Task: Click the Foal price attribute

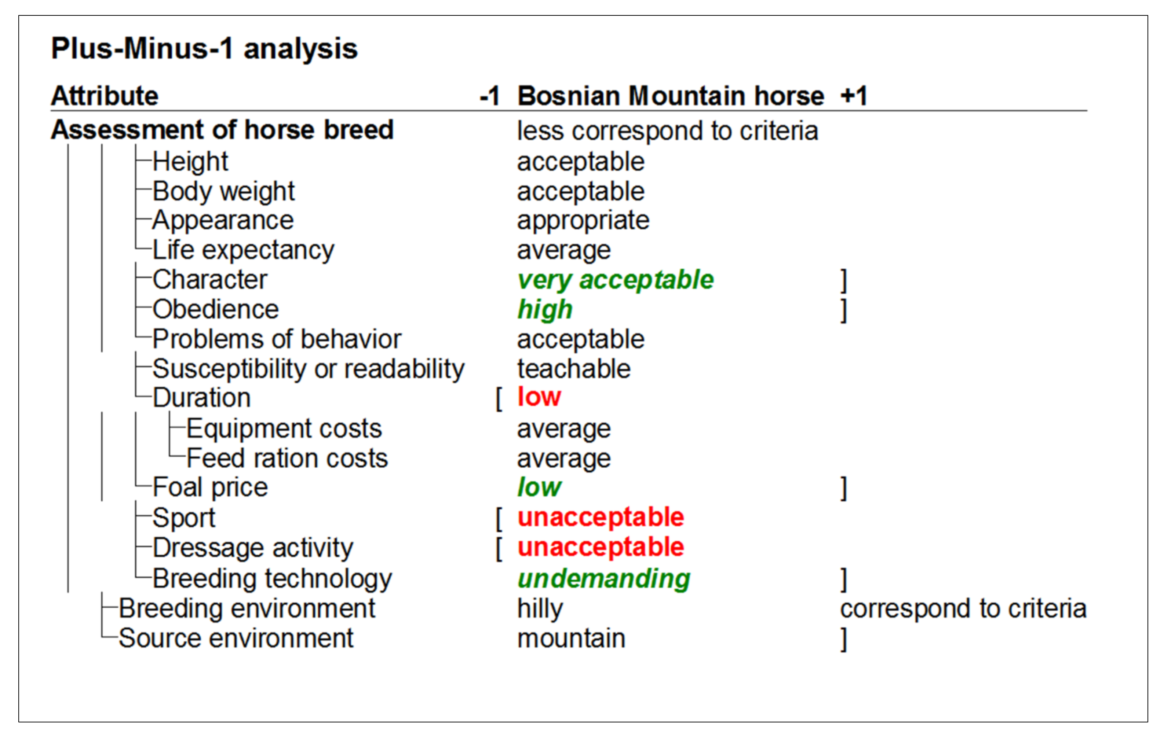Action: point(210,487)
